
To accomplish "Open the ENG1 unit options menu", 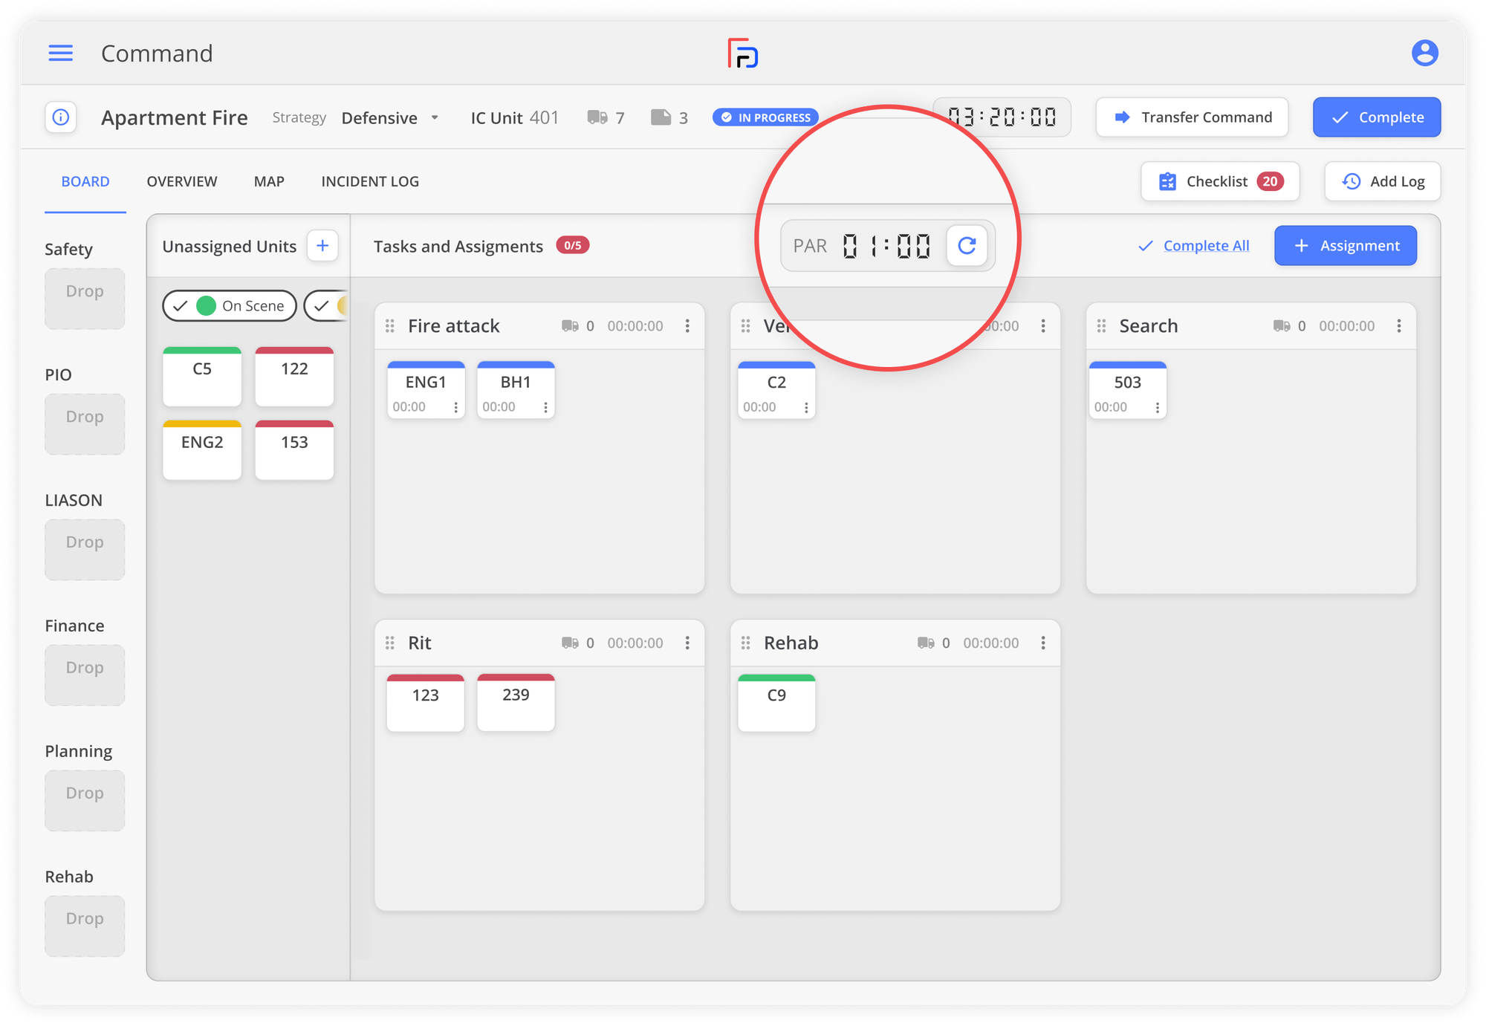I will (x=455, y=407).
